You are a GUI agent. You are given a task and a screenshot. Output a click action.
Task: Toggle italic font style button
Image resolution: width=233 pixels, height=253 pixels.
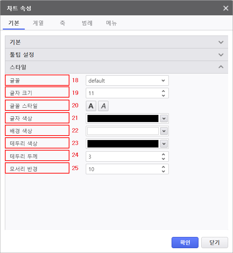tap(103, 106)
